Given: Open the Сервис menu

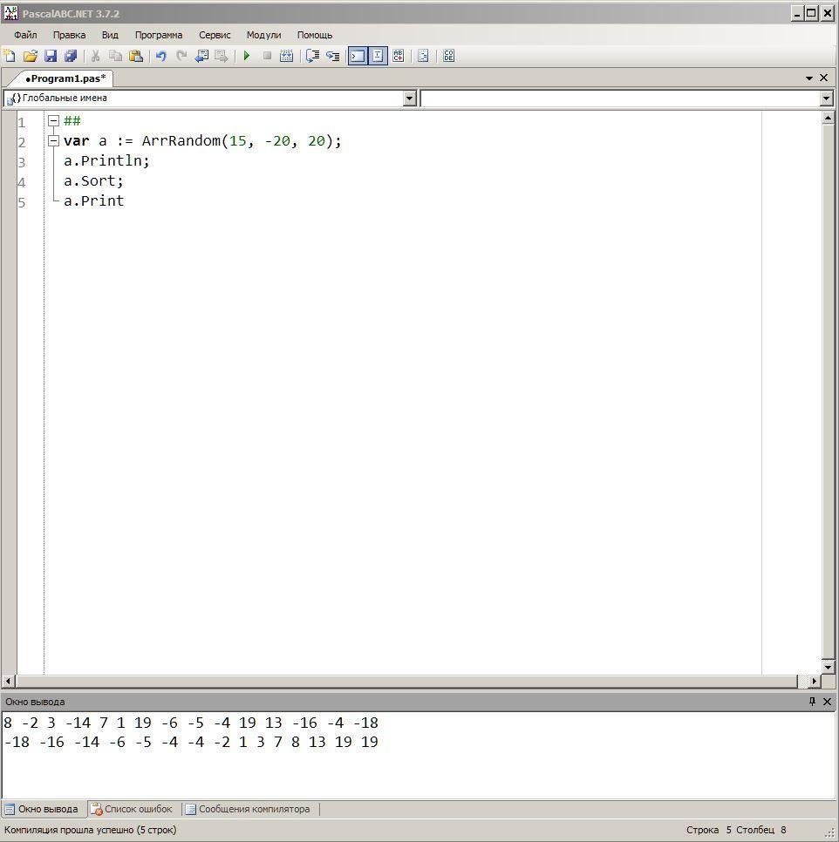Looking at the screenshot, I should click(x=215, y=35).
